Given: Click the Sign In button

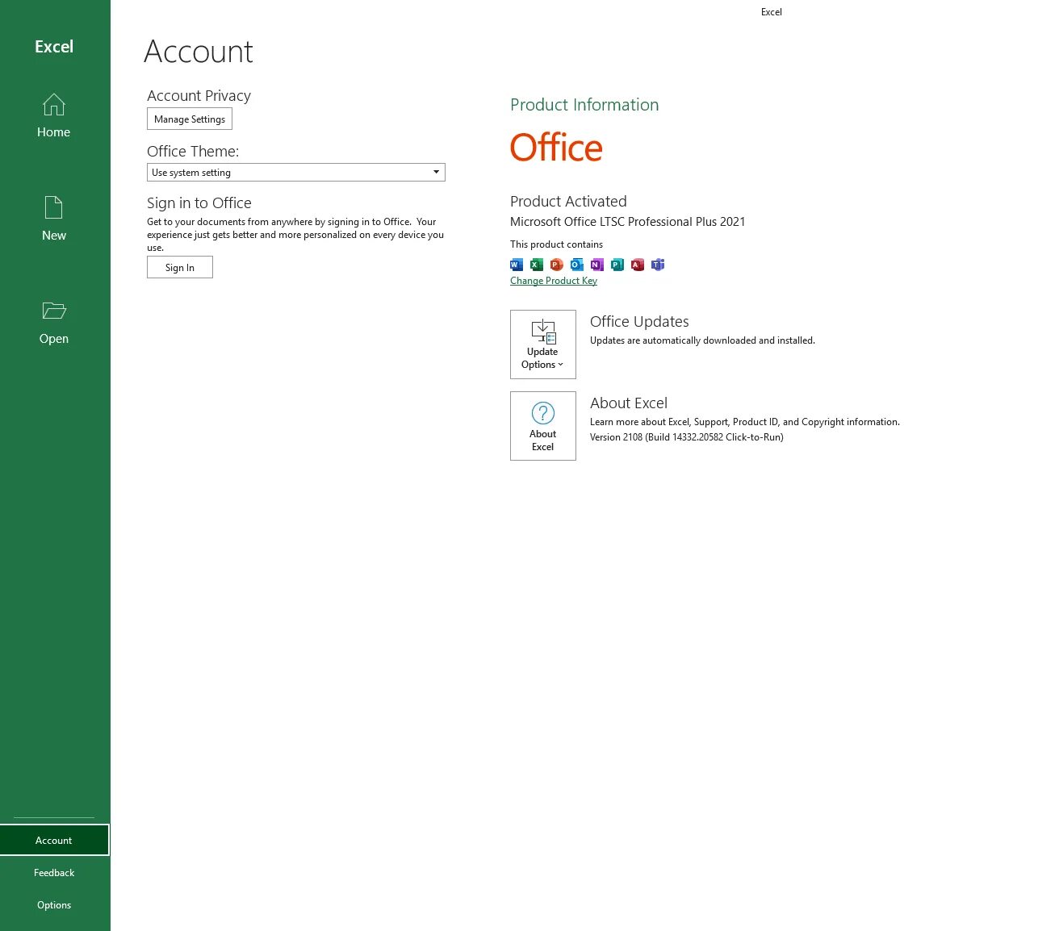Looking at the screenshot, I should pos(180,267).
